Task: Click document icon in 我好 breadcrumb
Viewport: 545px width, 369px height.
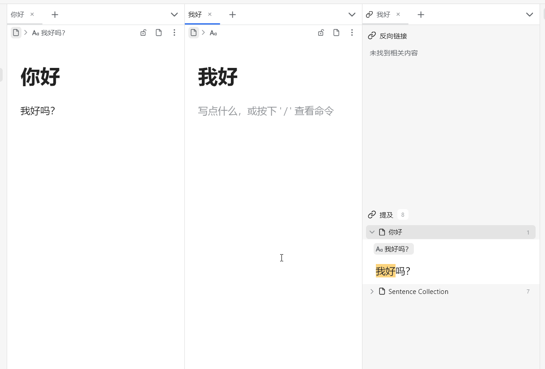Action: coord(194,33)
